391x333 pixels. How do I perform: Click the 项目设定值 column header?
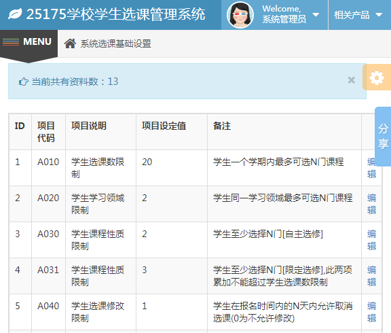coord(164,126)
